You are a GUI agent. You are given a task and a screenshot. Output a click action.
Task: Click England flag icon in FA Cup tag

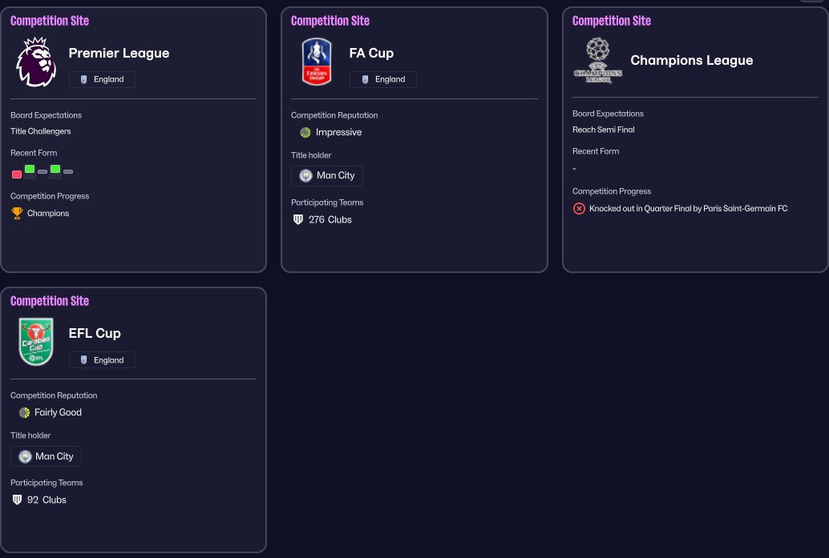[365, 79]
